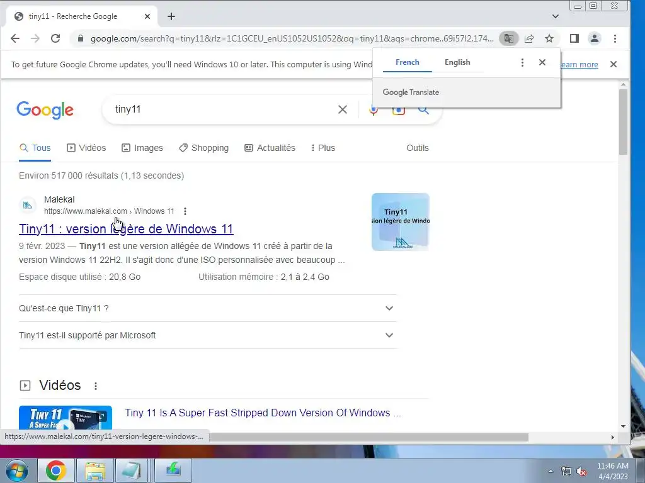This screenshot has height=483, width=645.
Task: Dismiss the Chrome update infobar
Action: [x=614, y=64]
